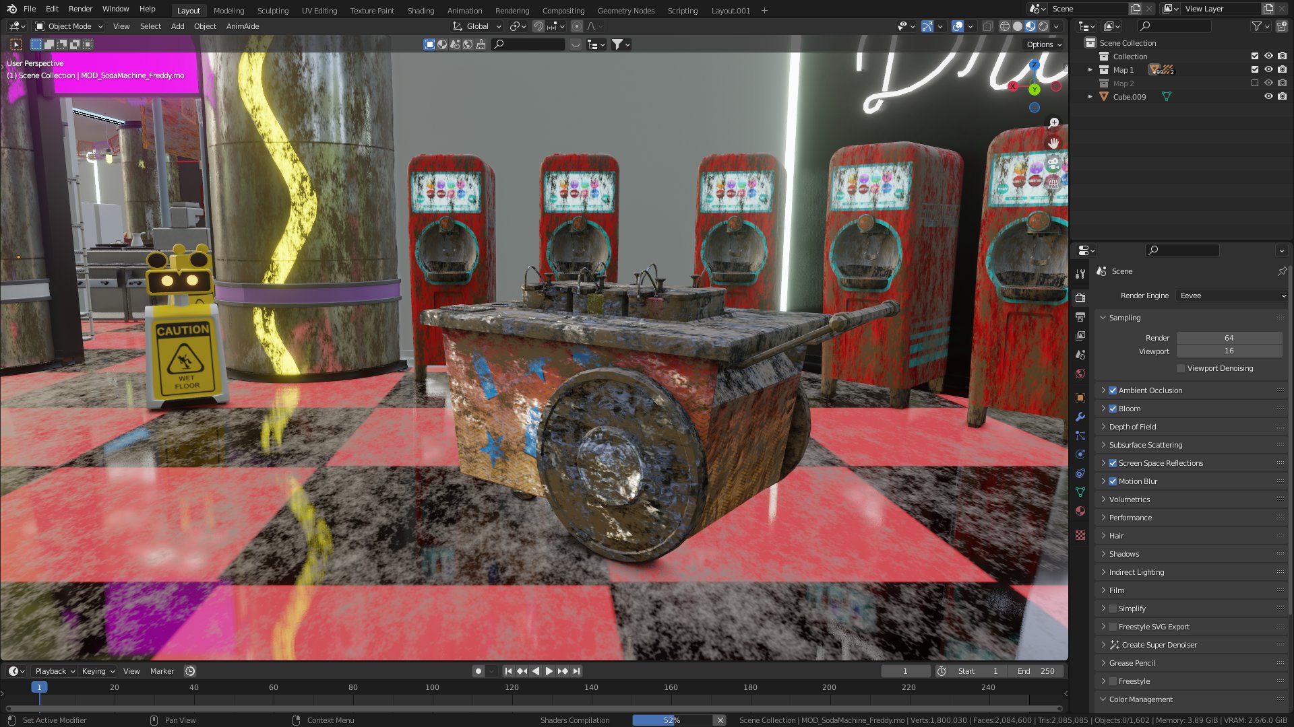Hide the Cube.009 object in viewport
The height and width of the screenshot is (727, 1294).
[1268, 96]
